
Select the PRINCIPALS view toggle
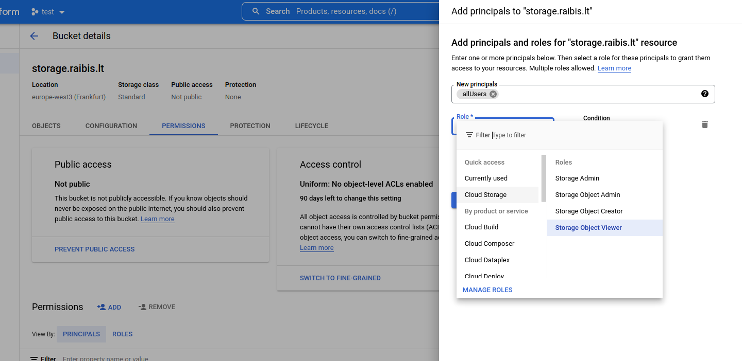[81, 334]
